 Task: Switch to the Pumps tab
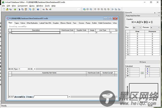coord(88,23)
